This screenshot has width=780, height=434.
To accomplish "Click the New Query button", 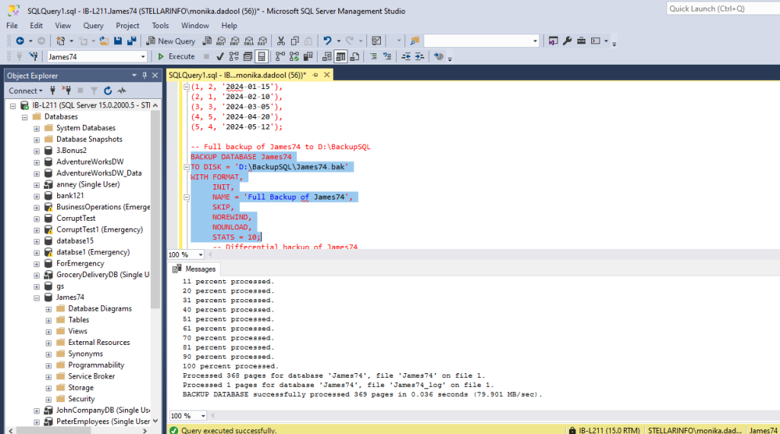I will point(171,41).
